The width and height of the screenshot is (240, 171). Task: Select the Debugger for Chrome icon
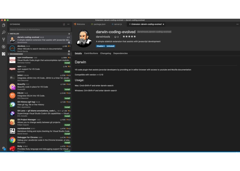(12, 140)
